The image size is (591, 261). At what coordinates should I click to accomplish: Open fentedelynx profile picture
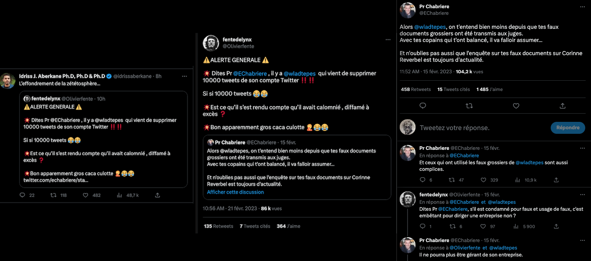pos(211,43)
